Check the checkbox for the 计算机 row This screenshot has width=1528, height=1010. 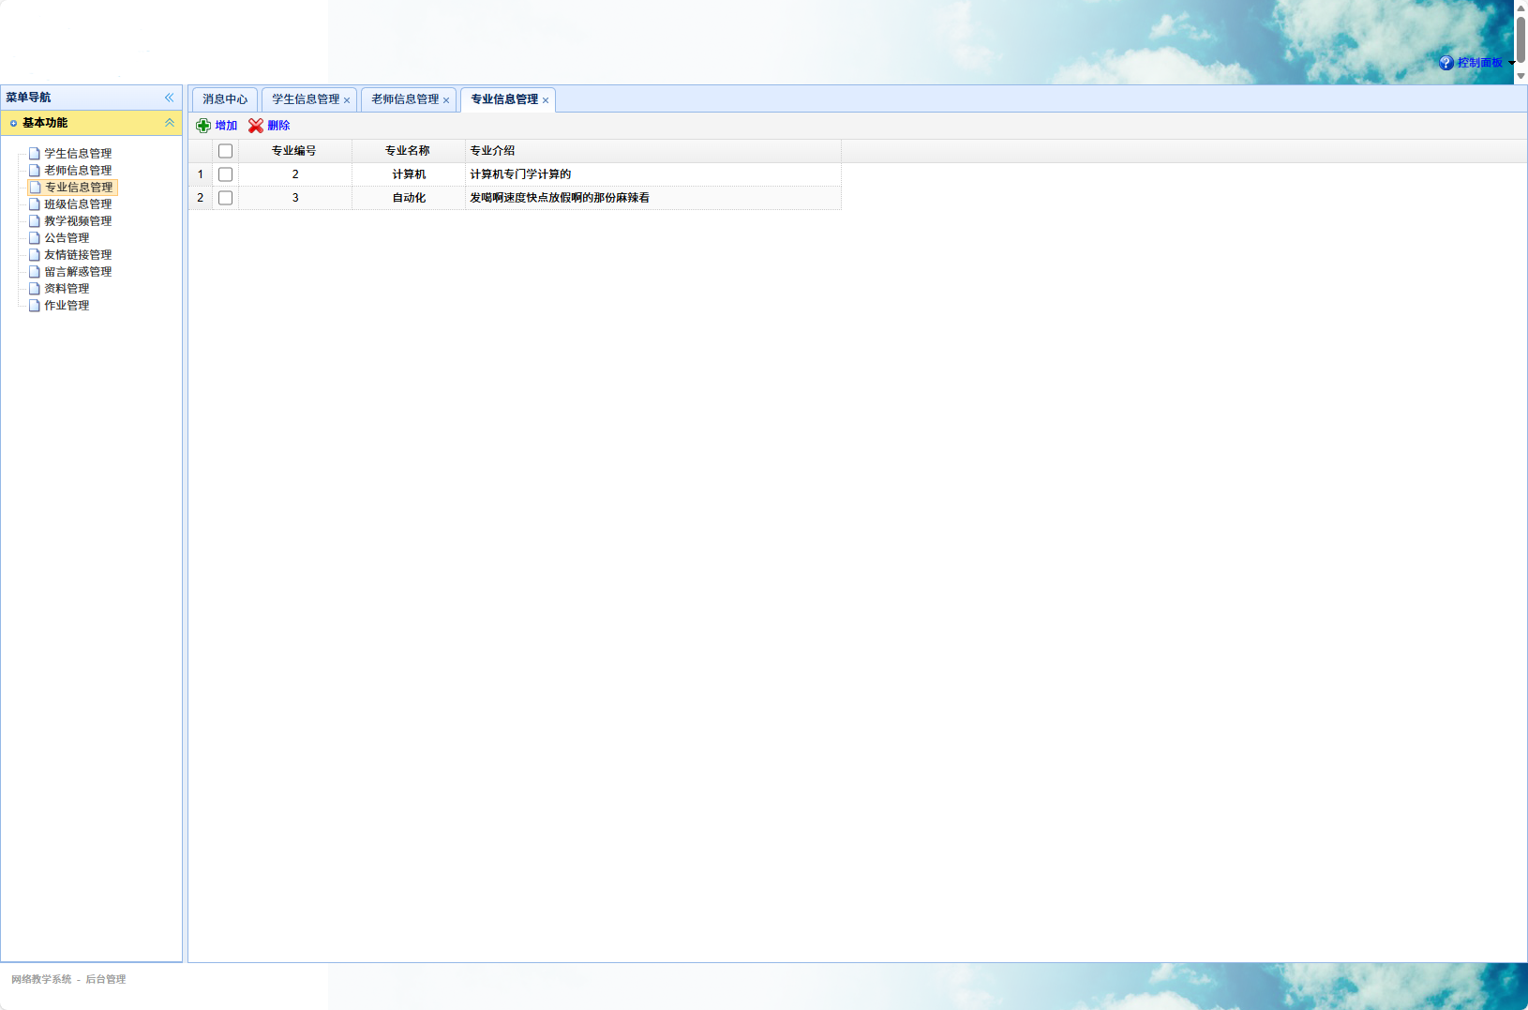coord(225,174)
